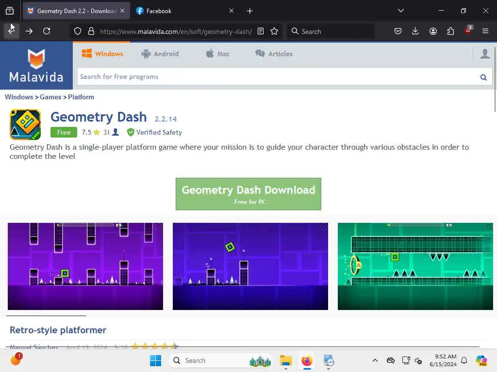The height and width of the screenshot is (372, 497).
Task: Click the malavida.com address bar URL
Action: pos(176,31)
